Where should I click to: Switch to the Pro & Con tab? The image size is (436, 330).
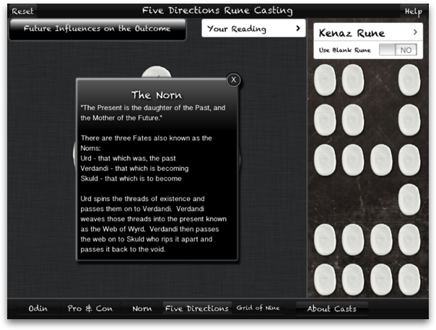coord(90,308)
